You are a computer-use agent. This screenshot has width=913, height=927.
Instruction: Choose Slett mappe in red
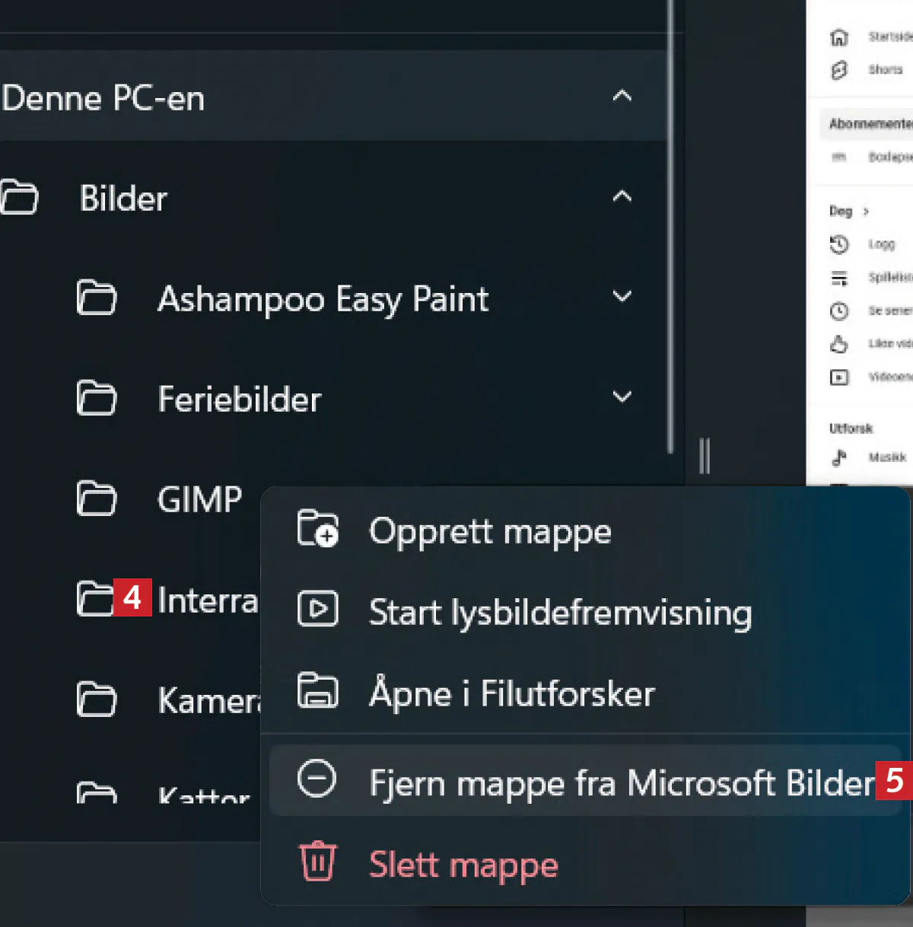pyautogui.click(x=586, y=864)
